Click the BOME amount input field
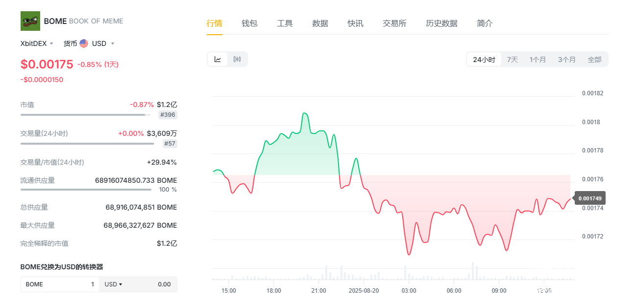The width and height of the screenshot is (635, 302). (x=60, y=284)
